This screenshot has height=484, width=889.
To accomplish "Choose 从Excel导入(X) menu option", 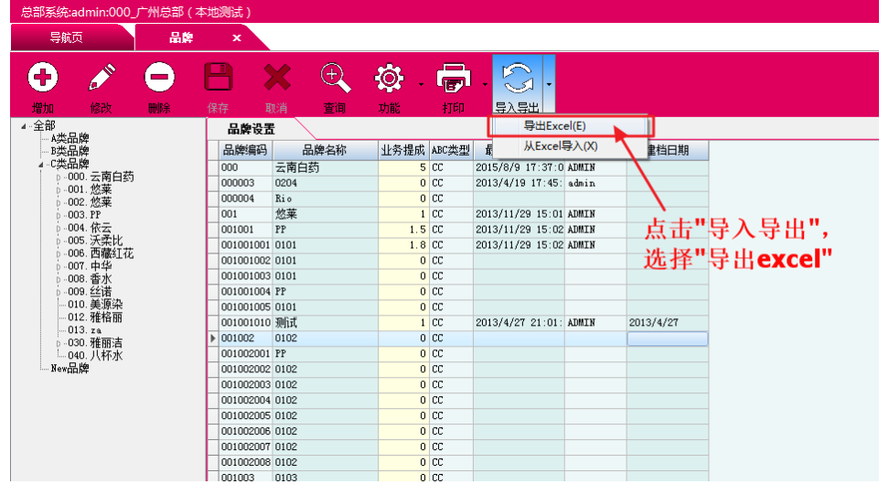I will pyautogui.click(x=560, y=145).
